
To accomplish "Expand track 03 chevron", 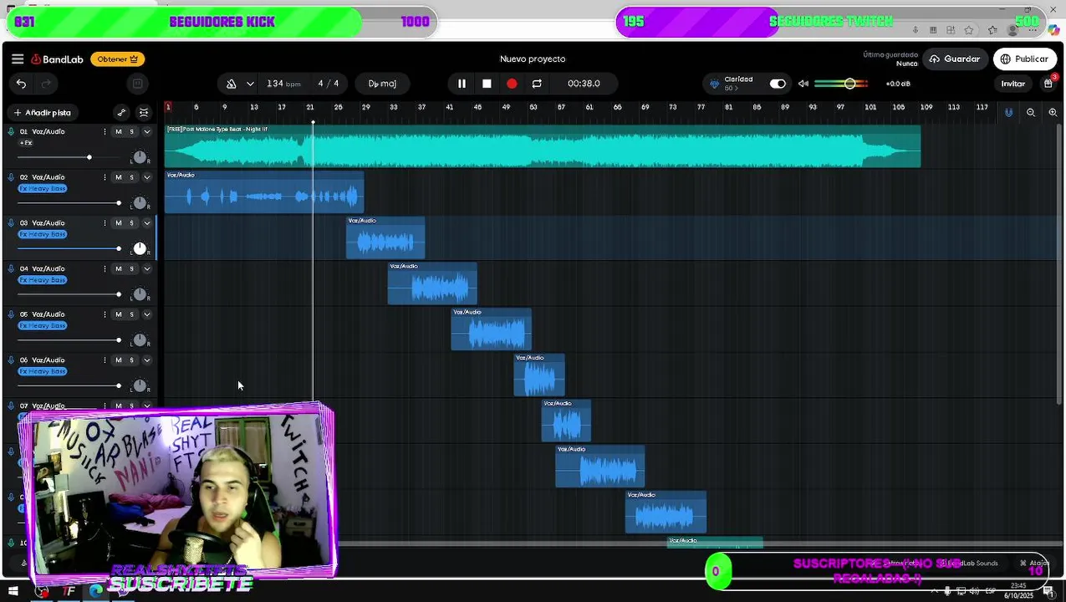I will [x=147, y=222].
